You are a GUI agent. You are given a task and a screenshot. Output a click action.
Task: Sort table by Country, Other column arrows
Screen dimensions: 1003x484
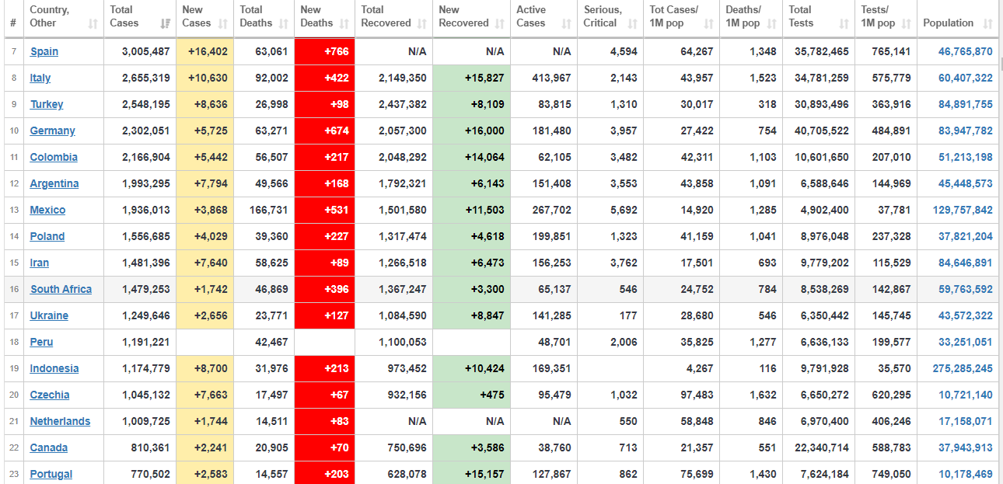point(93,24)
